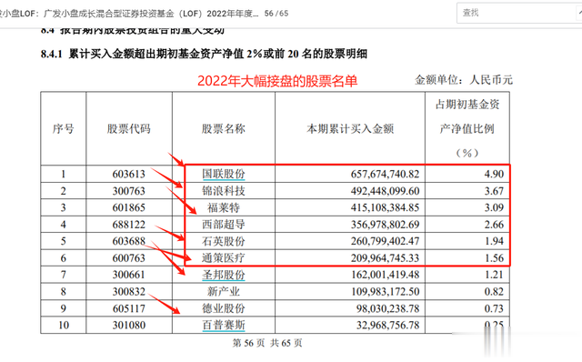Click the page number 56 / 65 indicator

pyautogui.click(x=276, y=14)
